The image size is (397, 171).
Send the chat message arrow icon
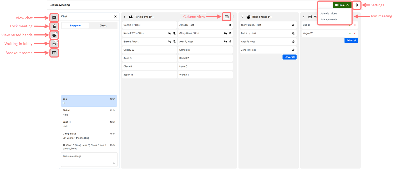point(114,163)
